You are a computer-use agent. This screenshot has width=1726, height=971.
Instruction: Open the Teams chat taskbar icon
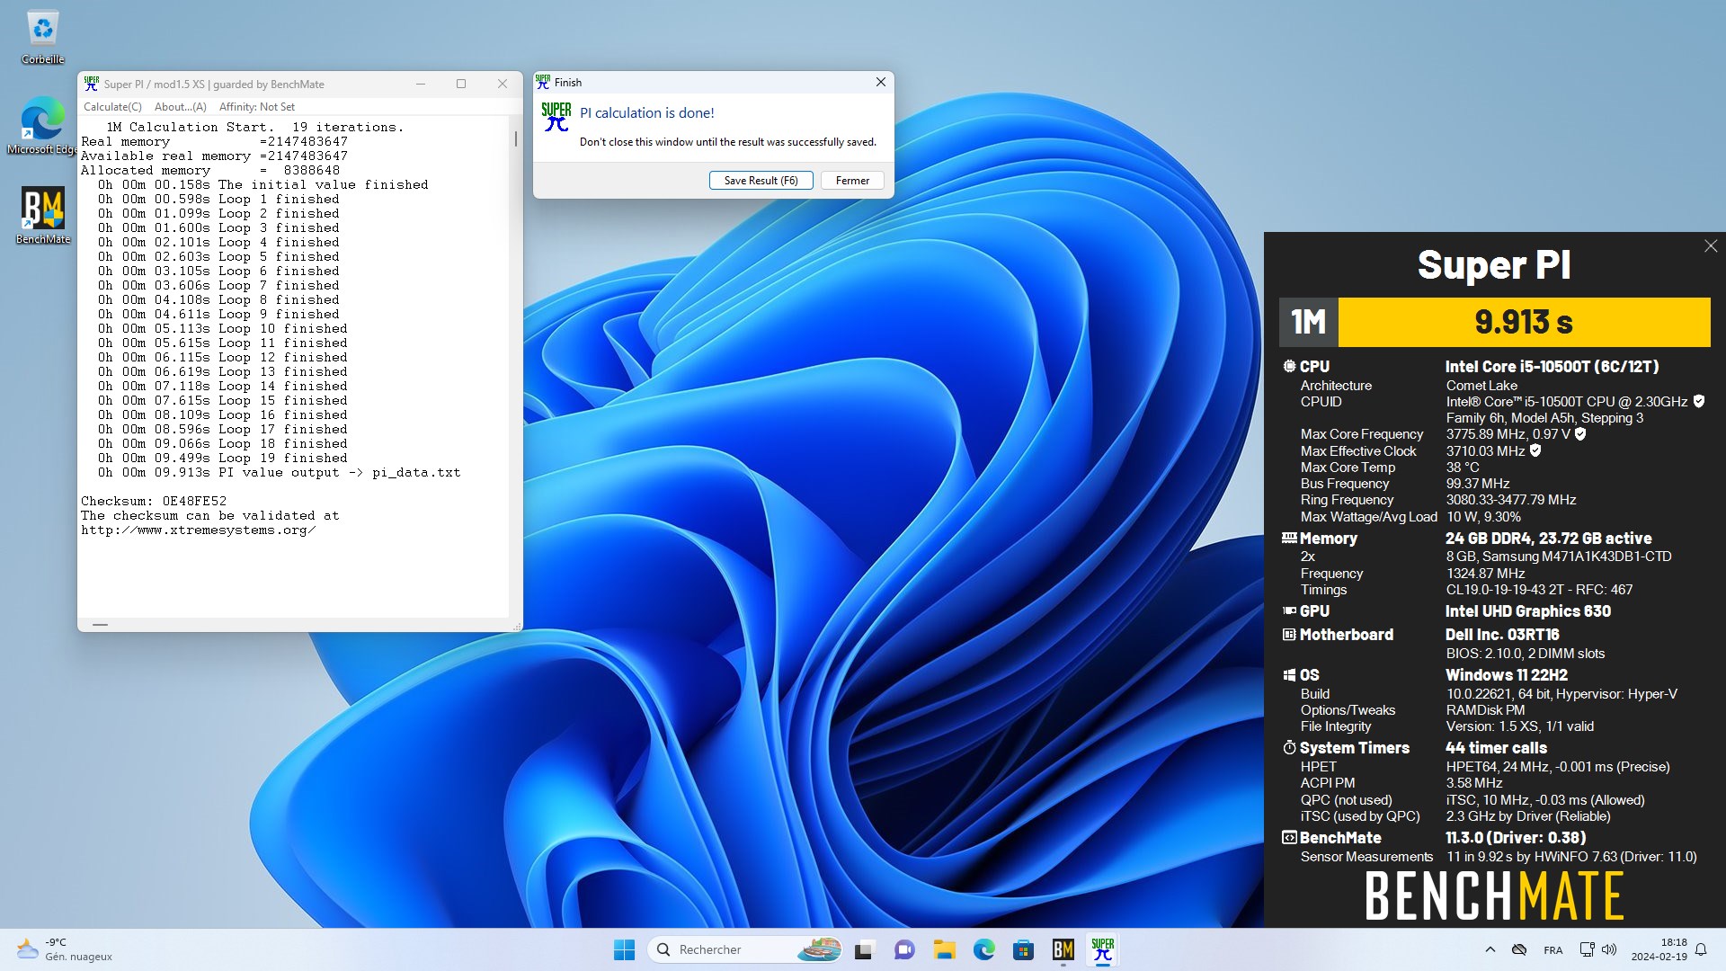903,949
